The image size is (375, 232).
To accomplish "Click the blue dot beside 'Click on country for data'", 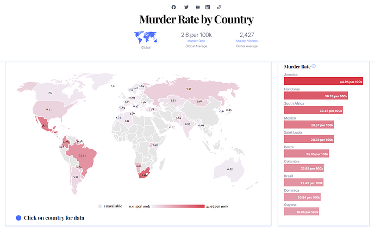I will point(19,218).
